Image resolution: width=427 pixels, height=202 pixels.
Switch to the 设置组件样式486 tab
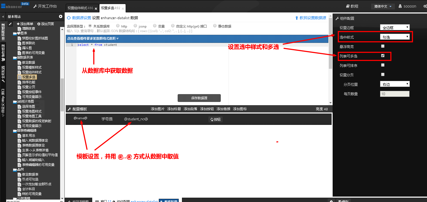click(x=80, y=8)
